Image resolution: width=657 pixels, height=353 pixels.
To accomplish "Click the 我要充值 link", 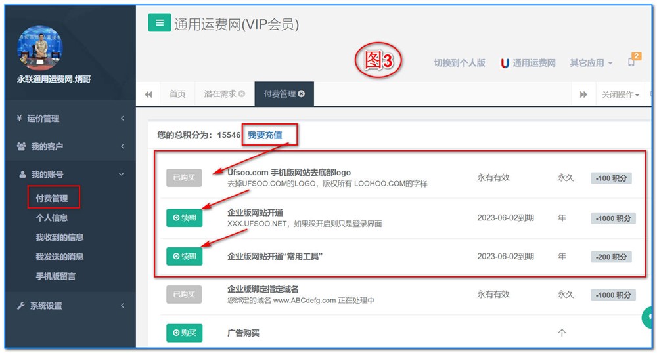I will coord(265,135).
